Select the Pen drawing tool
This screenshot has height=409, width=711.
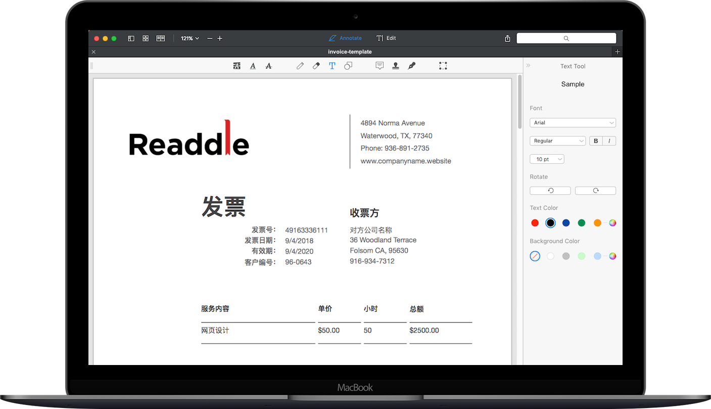coord(300,66)
